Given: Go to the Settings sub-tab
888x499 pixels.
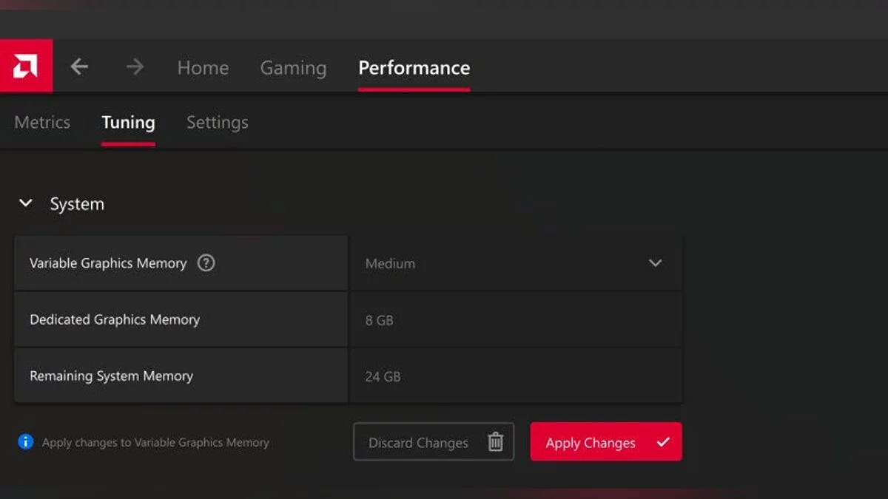Looking at the screenshot, I should (217, 123).
